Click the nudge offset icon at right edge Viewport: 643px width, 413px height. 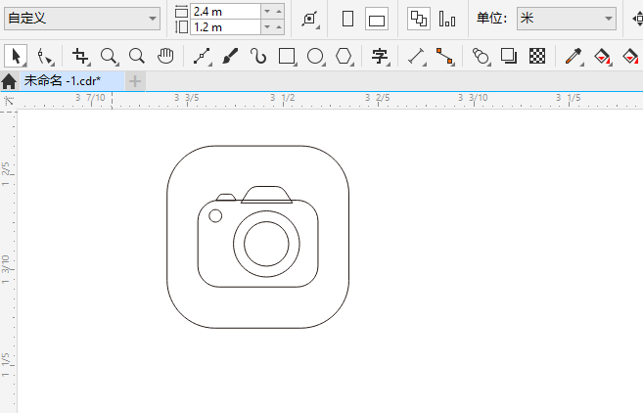[x=638, y=19]
